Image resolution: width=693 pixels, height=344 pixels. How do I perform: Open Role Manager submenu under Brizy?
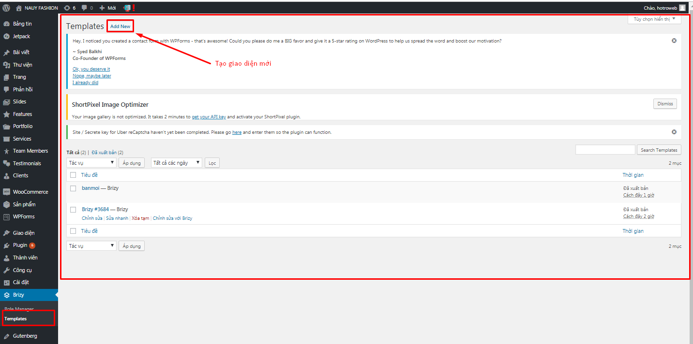[19, 309]
